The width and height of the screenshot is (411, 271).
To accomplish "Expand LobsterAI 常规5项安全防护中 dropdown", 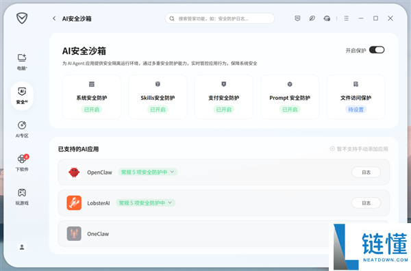I will (146, 203).
